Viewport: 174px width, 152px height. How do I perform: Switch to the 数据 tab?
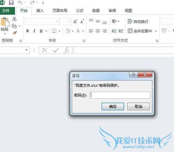coord(96,11)
